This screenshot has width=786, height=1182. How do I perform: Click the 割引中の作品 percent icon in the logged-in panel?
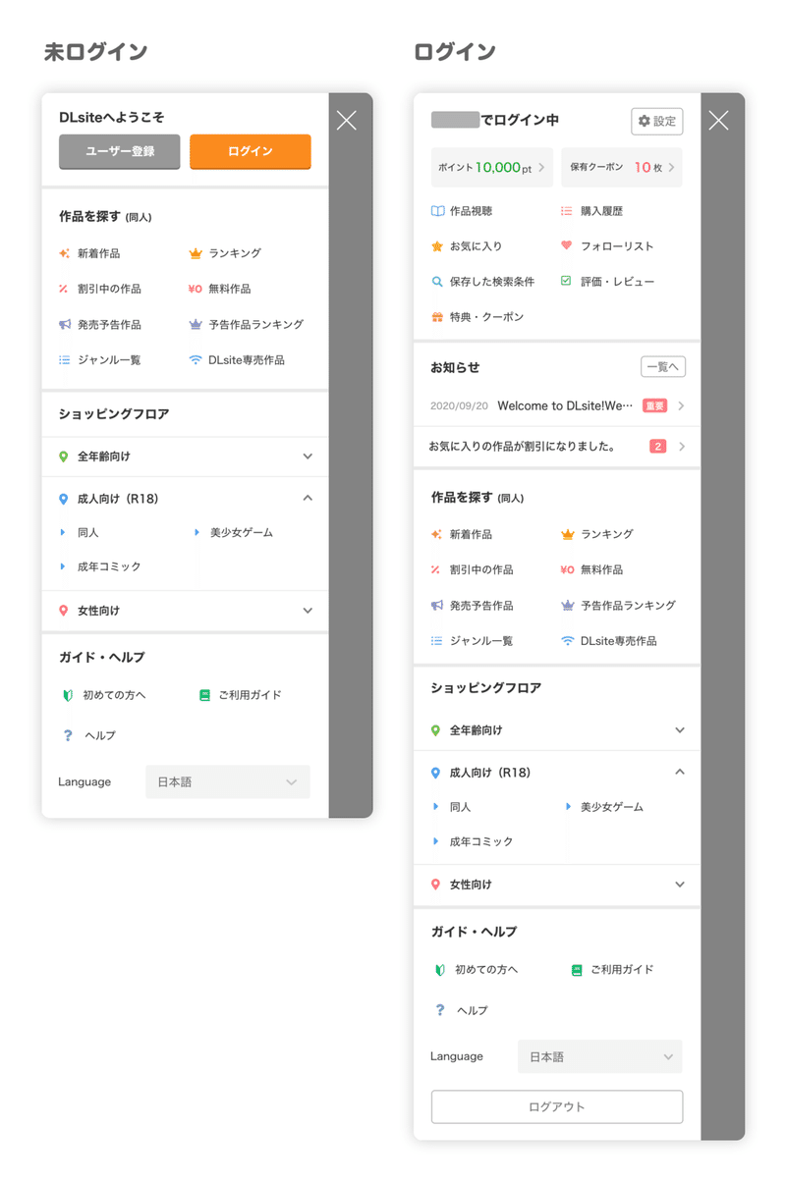coord(436,570)
